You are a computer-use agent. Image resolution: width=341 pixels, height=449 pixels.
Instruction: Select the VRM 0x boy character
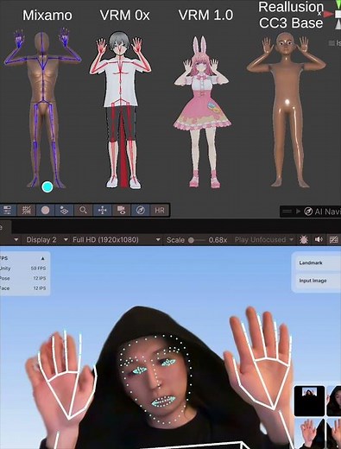(x=120, y=110)
